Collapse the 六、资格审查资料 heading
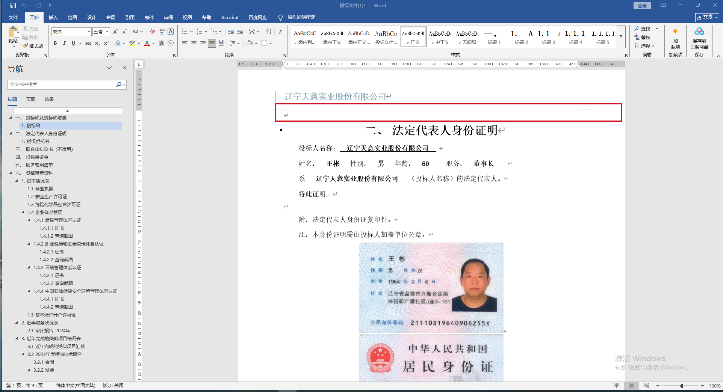This screenshot has width=723, height=392. (x=11, y=173)
